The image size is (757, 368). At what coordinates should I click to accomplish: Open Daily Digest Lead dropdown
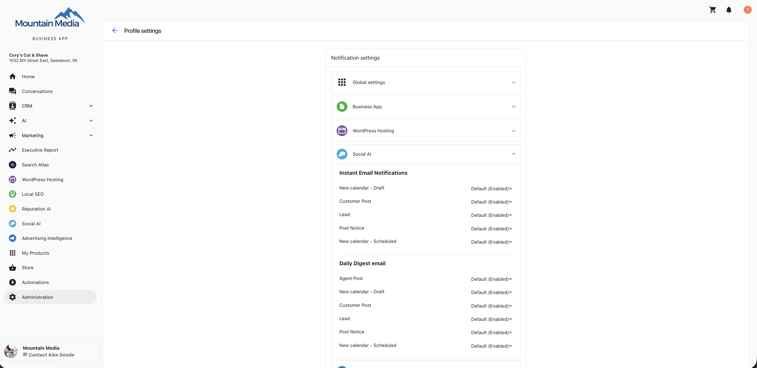pyautogui.click(x=491, y=319)
